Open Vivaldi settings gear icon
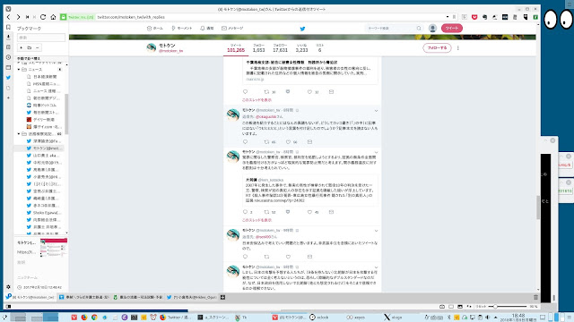 click(x=8, y=287)
